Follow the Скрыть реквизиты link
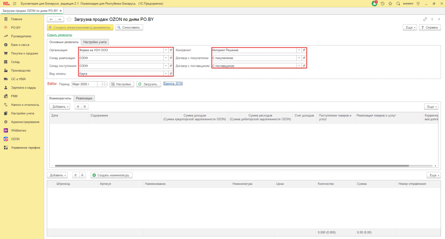The image size is (445, 239). [60, 35]
